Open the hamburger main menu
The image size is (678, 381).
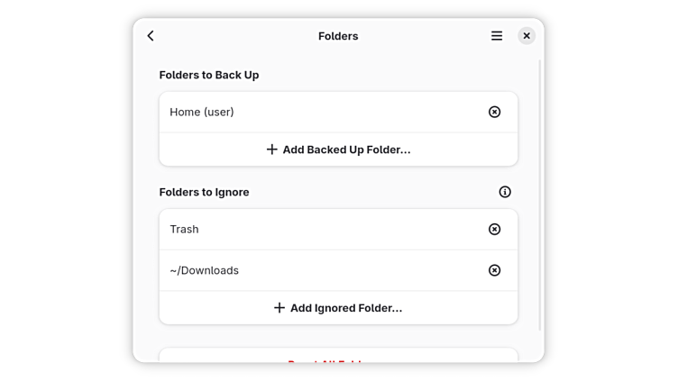497,36
